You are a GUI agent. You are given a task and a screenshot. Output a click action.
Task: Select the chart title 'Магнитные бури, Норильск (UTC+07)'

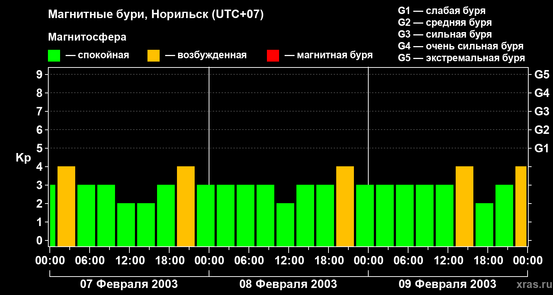click(156, 15)
